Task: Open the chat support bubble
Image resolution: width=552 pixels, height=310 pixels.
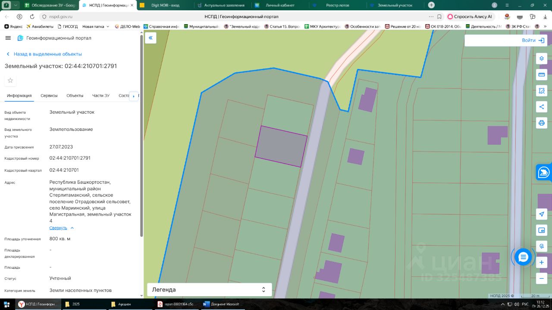Action: tap(523, 257)
